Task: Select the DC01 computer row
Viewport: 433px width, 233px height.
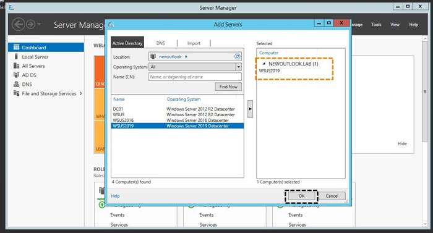Action: coord(178,109)
